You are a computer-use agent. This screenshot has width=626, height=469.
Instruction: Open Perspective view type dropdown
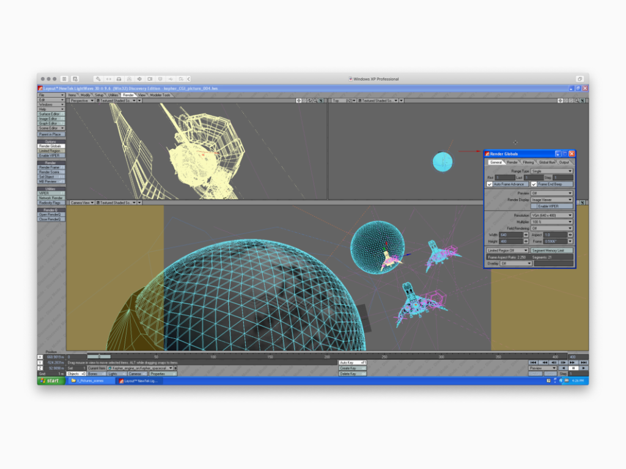point(82,101)
